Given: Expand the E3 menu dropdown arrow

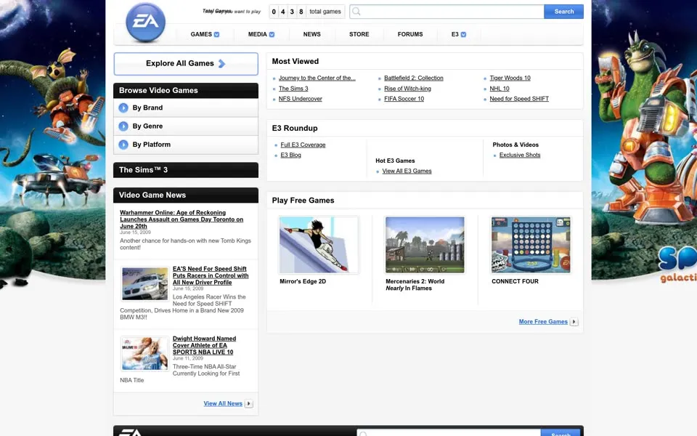Looking at the screenshot, I should (464, 34).
